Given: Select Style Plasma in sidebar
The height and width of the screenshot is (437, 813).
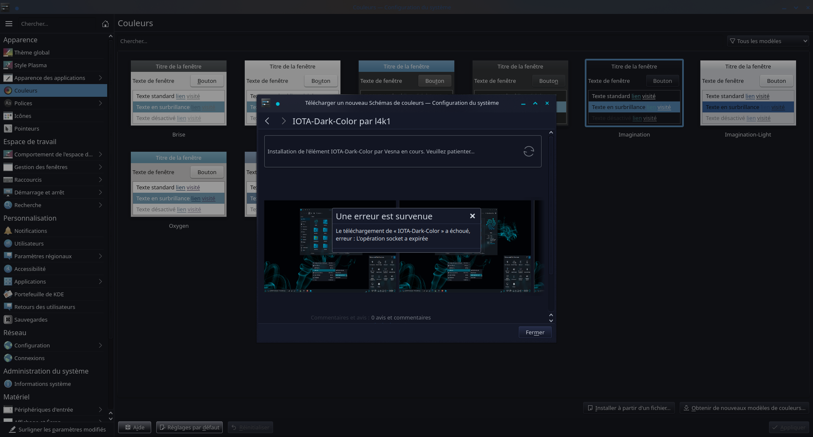Looking at the screenshot, I should point(30,65).
